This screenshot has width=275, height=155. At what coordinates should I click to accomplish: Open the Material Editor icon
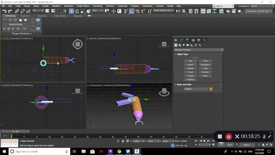(x=221, y=11)
